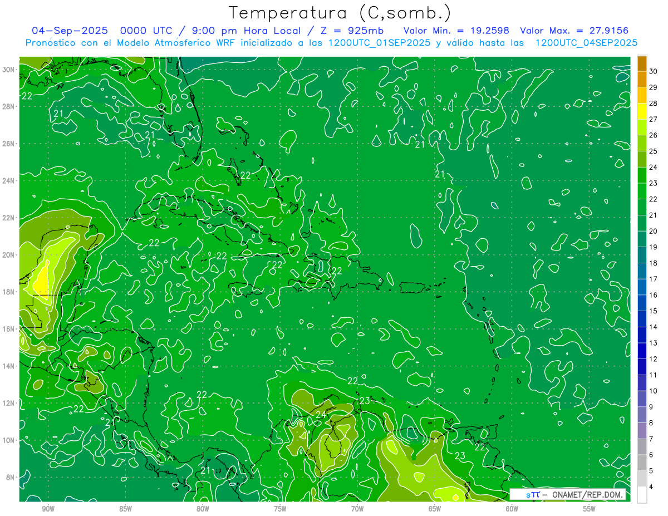Pick the white box at the color scale bottom
Image resolution: width=668 pixels, height=516 pixels.
click(x=642, y=495)
